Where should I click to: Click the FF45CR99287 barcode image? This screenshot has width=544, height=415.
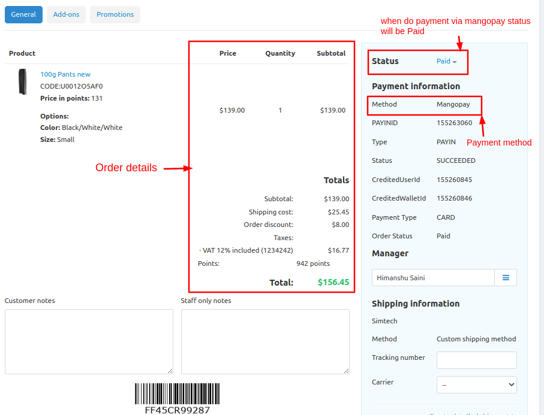tap(178, 398)
